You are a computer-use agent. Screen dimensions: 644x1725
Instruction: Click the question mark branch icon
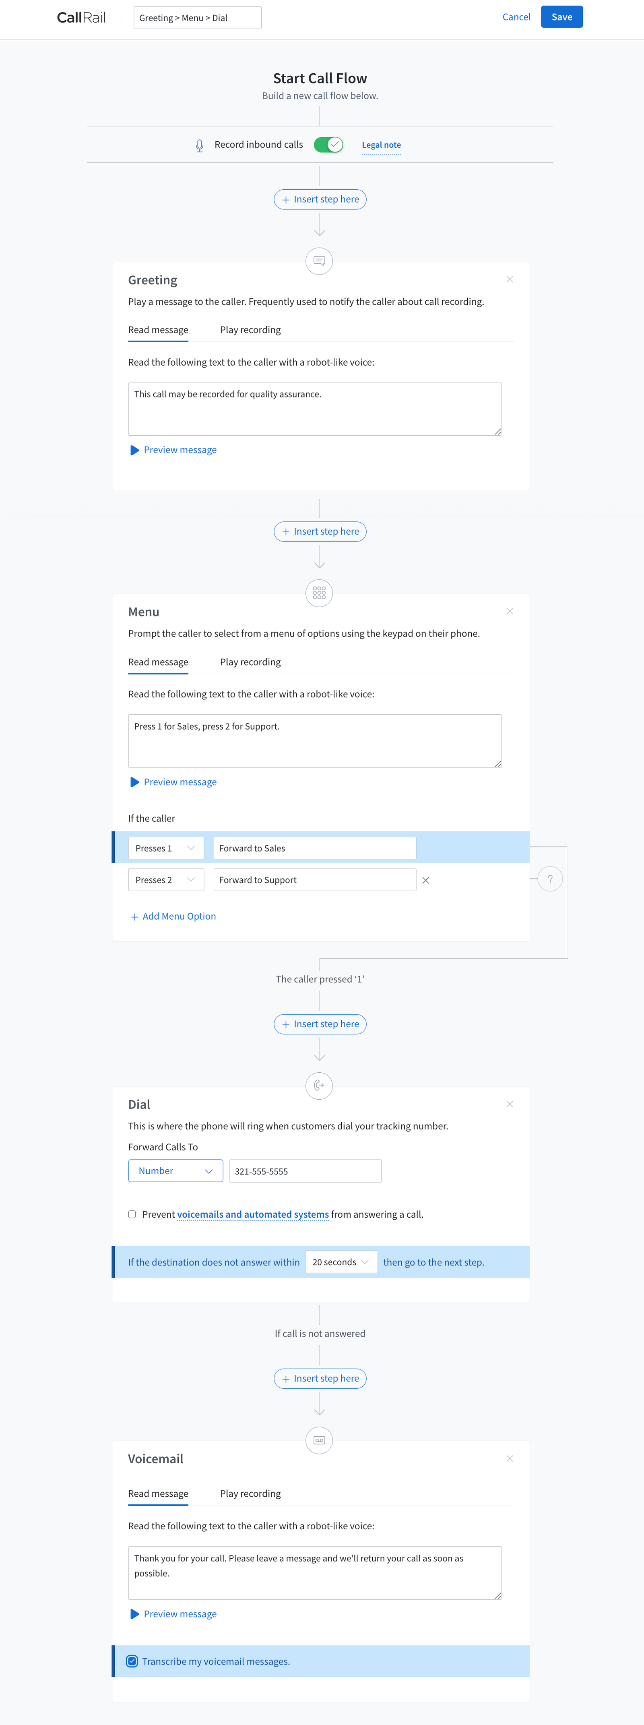(x=549, y=879)
